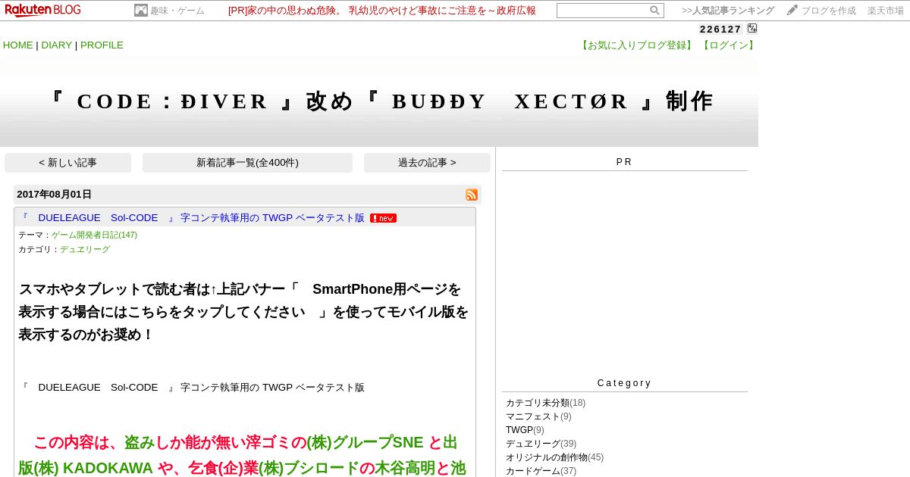The height and width of the screenshot is (477, 910).
Task: Open sidebar category カテゴリ未分類
Action: [538, 403]
